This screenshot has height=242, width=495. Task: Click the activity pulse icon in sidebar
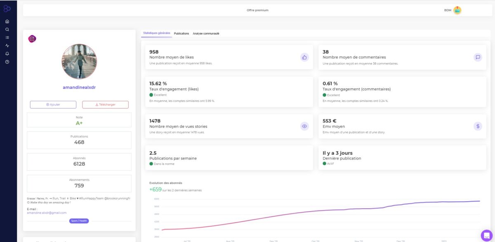pyautogui.click(x=7, y=46)
